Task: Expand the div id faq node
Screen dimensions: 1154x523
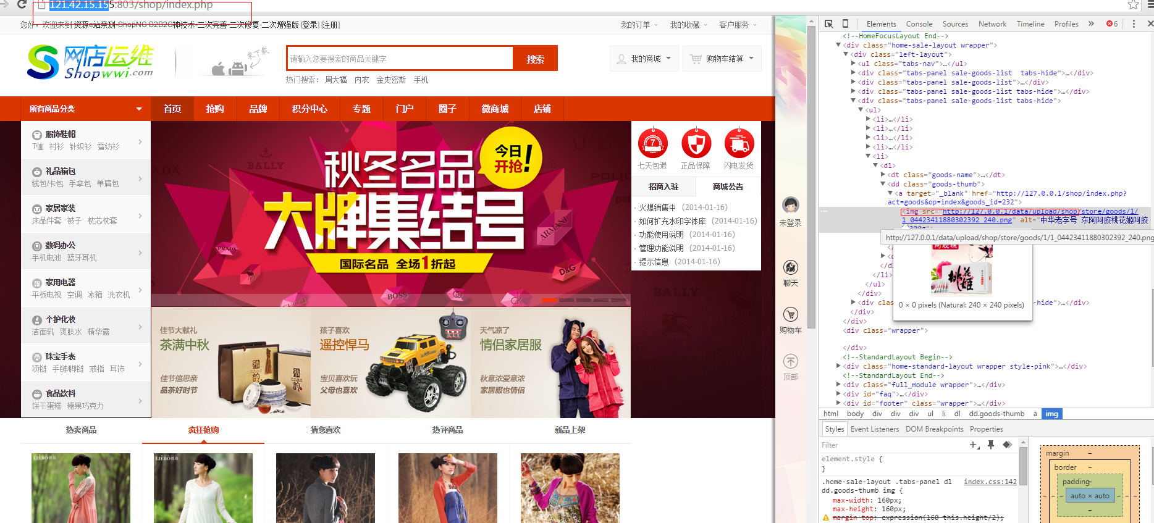Action: click(838, 394)
